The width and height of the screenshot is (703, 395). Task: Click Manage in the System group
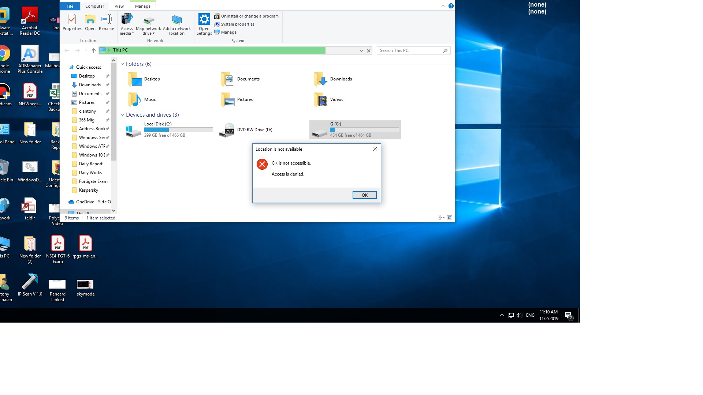click(226, 32)
